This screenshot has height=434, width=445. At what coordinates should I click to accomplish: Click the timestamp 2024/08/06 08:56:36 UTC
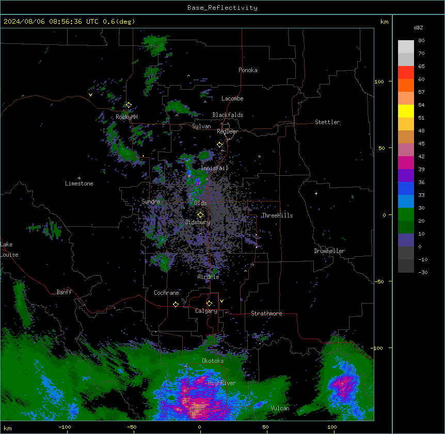point(51,22)
